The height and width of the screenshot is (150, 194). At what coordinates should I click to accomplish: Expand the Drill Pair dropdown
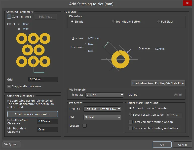pyautogui.click(x=102, y=109)
